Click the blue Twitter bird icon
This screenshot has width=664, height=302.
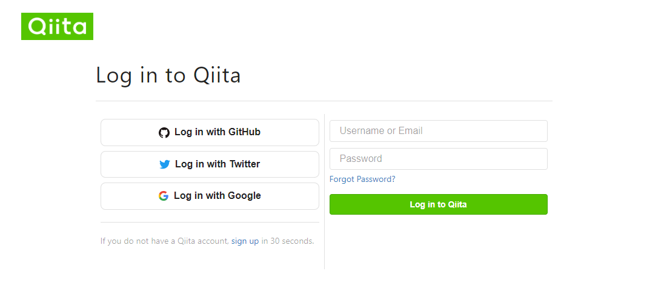[165, 164]
